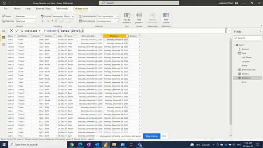Click the scroll down arrow of the table

point(231,136)
